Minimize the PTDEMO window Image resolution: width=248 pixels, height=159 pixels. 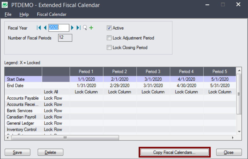(x=207, y=5)
